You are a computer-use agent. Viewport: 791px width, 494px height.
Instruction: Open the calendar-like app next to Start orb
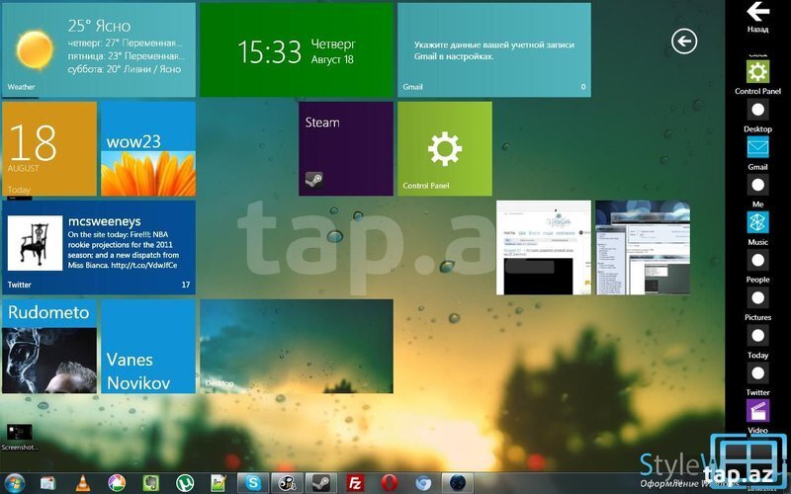tap(47, 483)
